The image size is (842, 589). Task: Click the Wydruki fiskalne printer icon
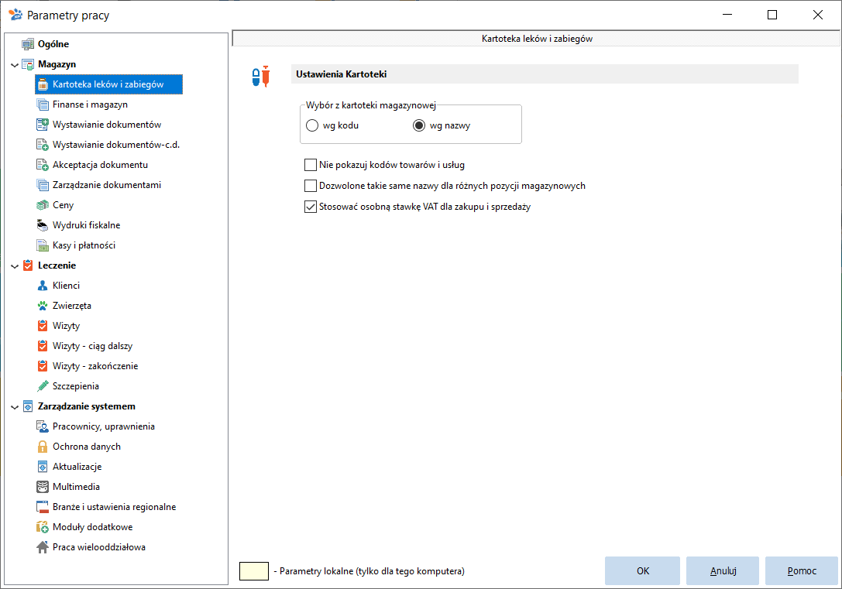pyautogui.click(x=43, y=225)
